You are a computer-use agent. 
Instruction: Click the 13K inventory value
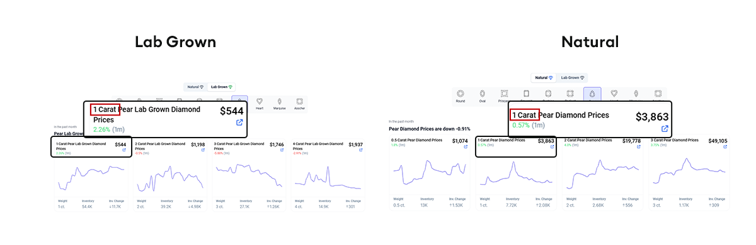424,205
